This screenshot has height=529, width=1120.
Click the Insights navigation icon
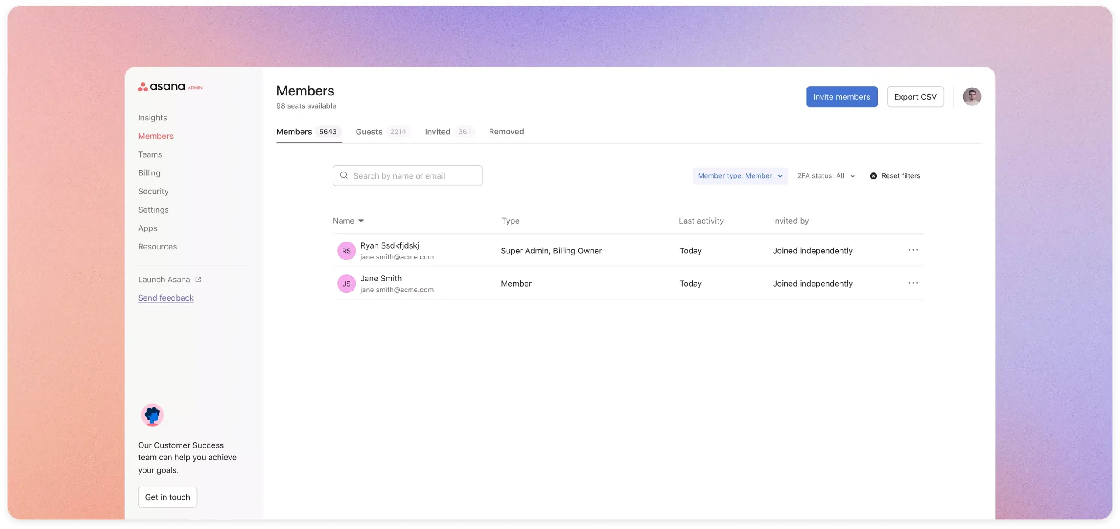pos(152,117)
